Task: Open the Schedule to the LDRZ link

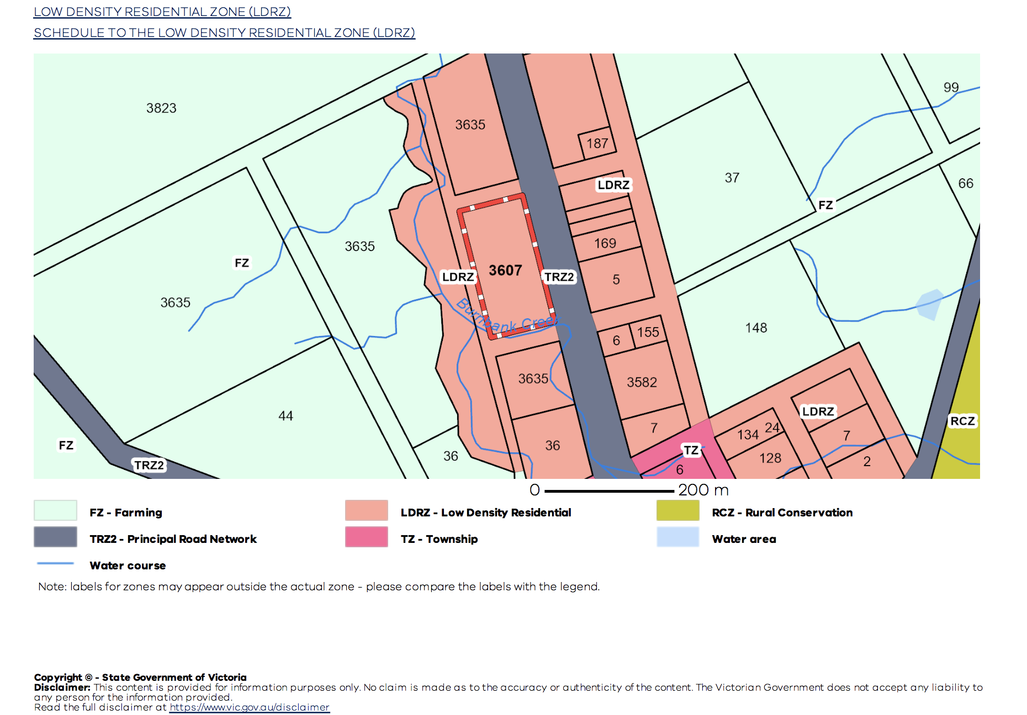Action: (x=224, y=33)
